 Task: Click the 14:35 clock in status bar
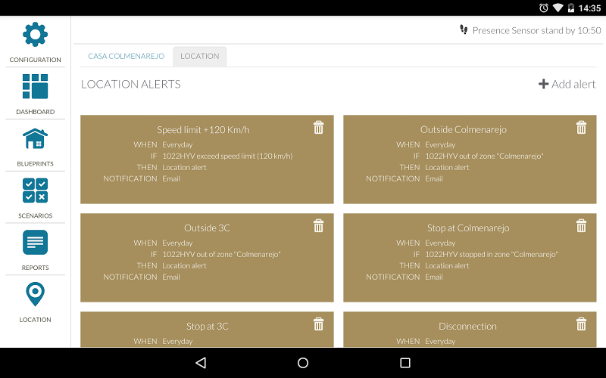click(589, 8)
